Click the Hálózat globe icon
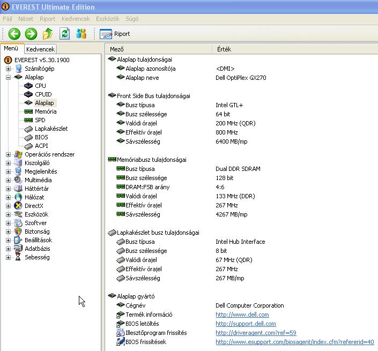Viewport: 378px width, 351px height. tap(18, 197)
